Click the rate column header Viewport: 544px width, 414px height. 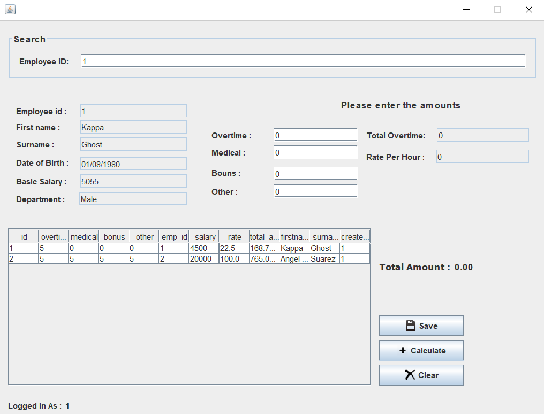[x=235, y=236]
